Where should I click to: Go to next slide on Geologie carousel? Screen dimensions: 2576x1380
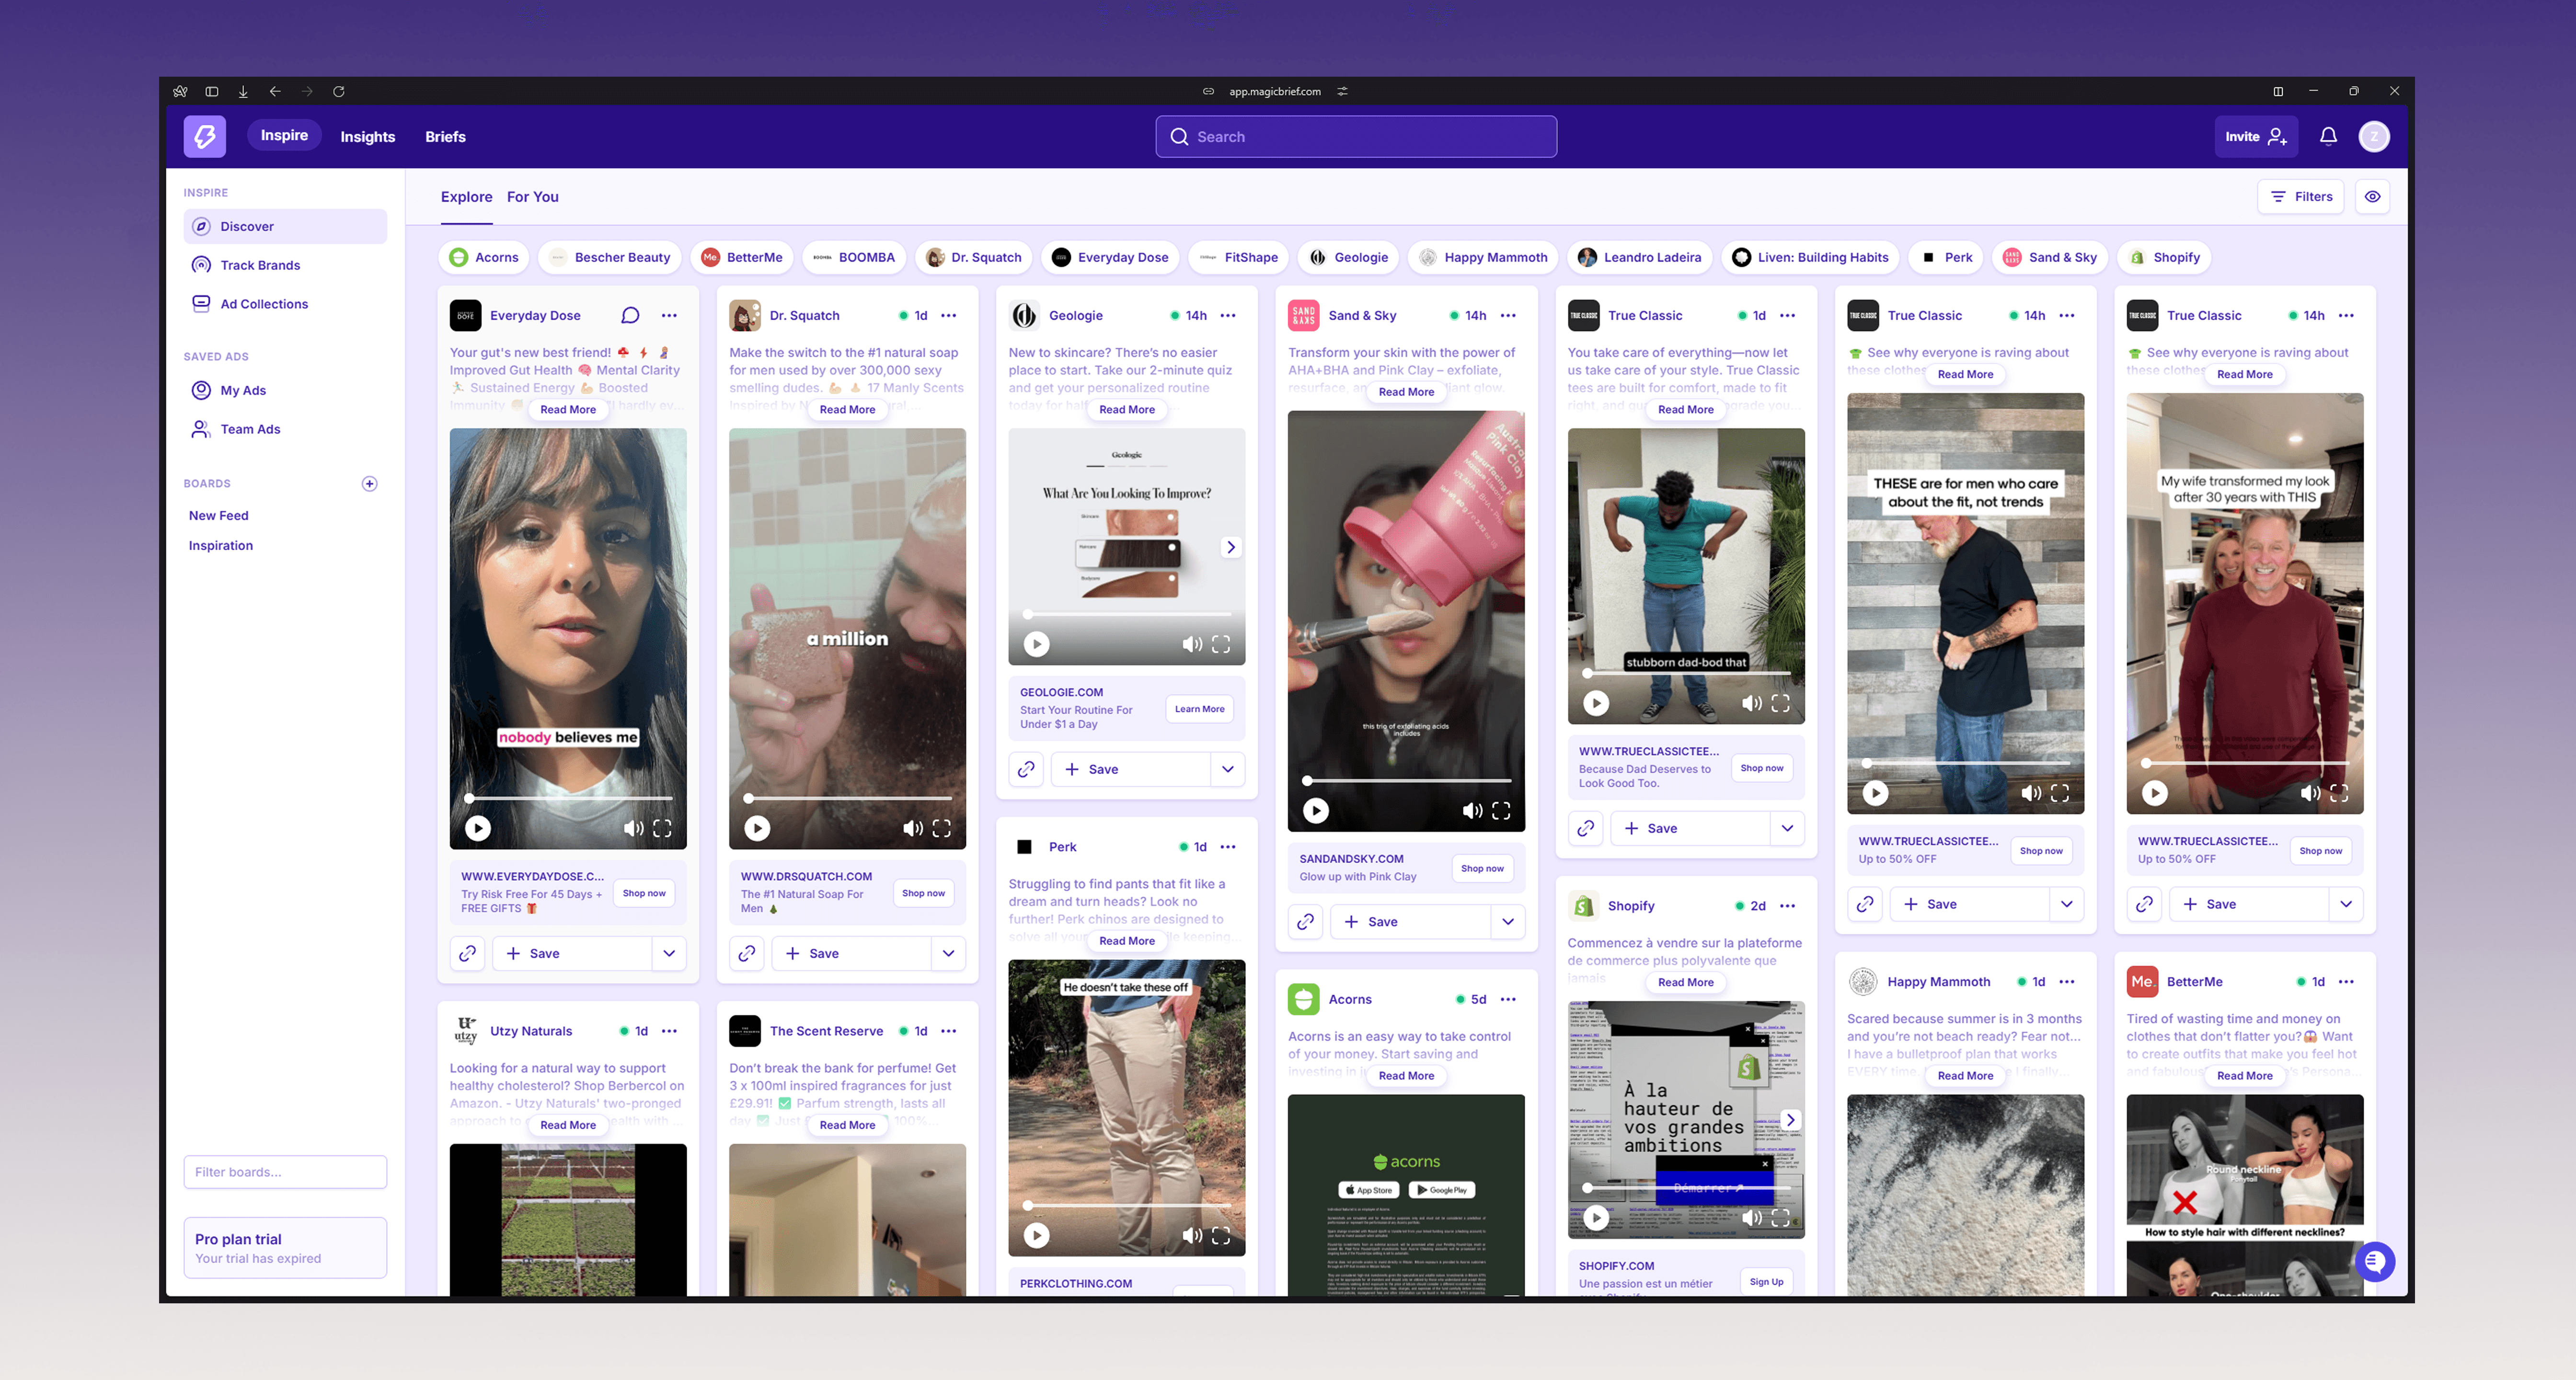pos(1231,547)
